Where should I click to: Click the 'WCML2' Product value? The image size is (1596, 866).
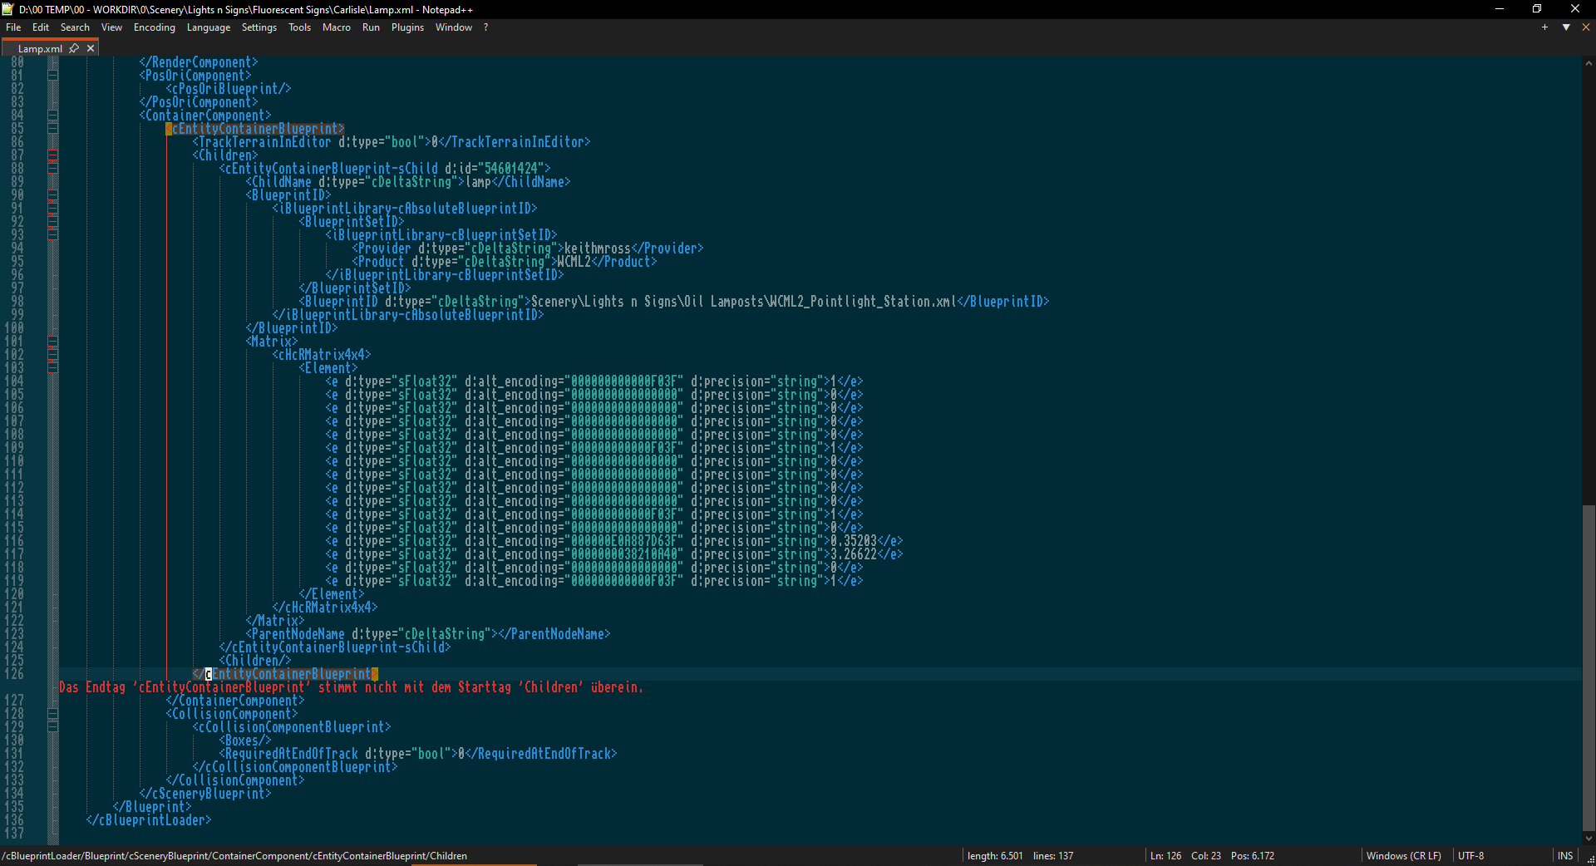(574, 262)
